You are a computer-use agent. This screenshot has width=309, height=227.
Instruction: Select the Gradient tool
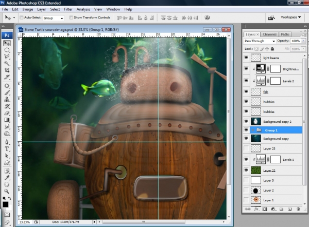pos(7,120)
